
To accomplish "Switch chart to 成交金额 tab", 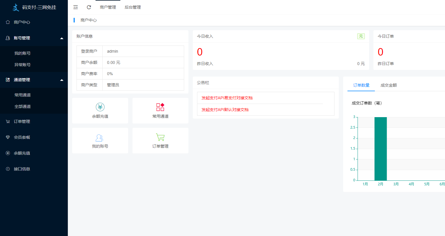I will pos(388,85).
